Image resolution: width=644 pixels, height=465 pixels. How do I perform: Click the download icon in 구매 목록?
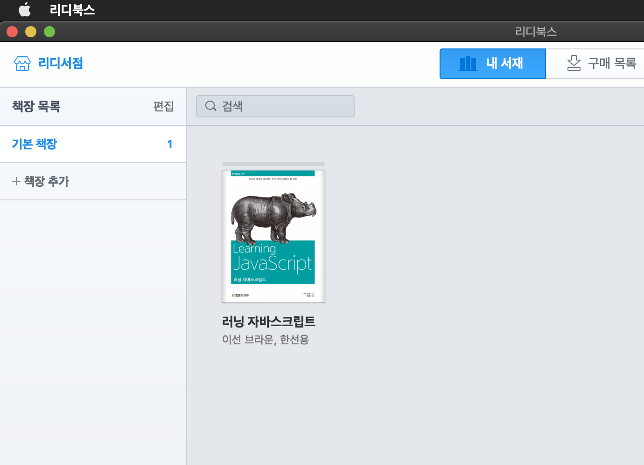(x=574, y=63)
